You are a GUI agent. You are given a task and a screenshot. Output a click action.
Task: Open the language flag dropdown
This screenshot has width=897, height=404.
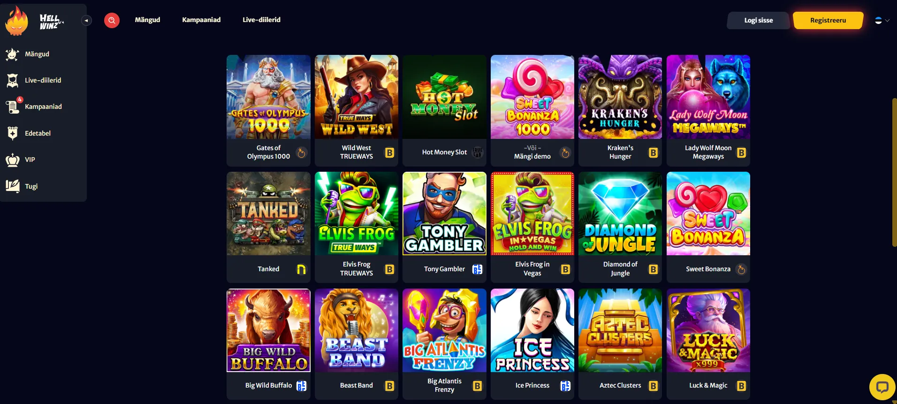pos(882,20)
